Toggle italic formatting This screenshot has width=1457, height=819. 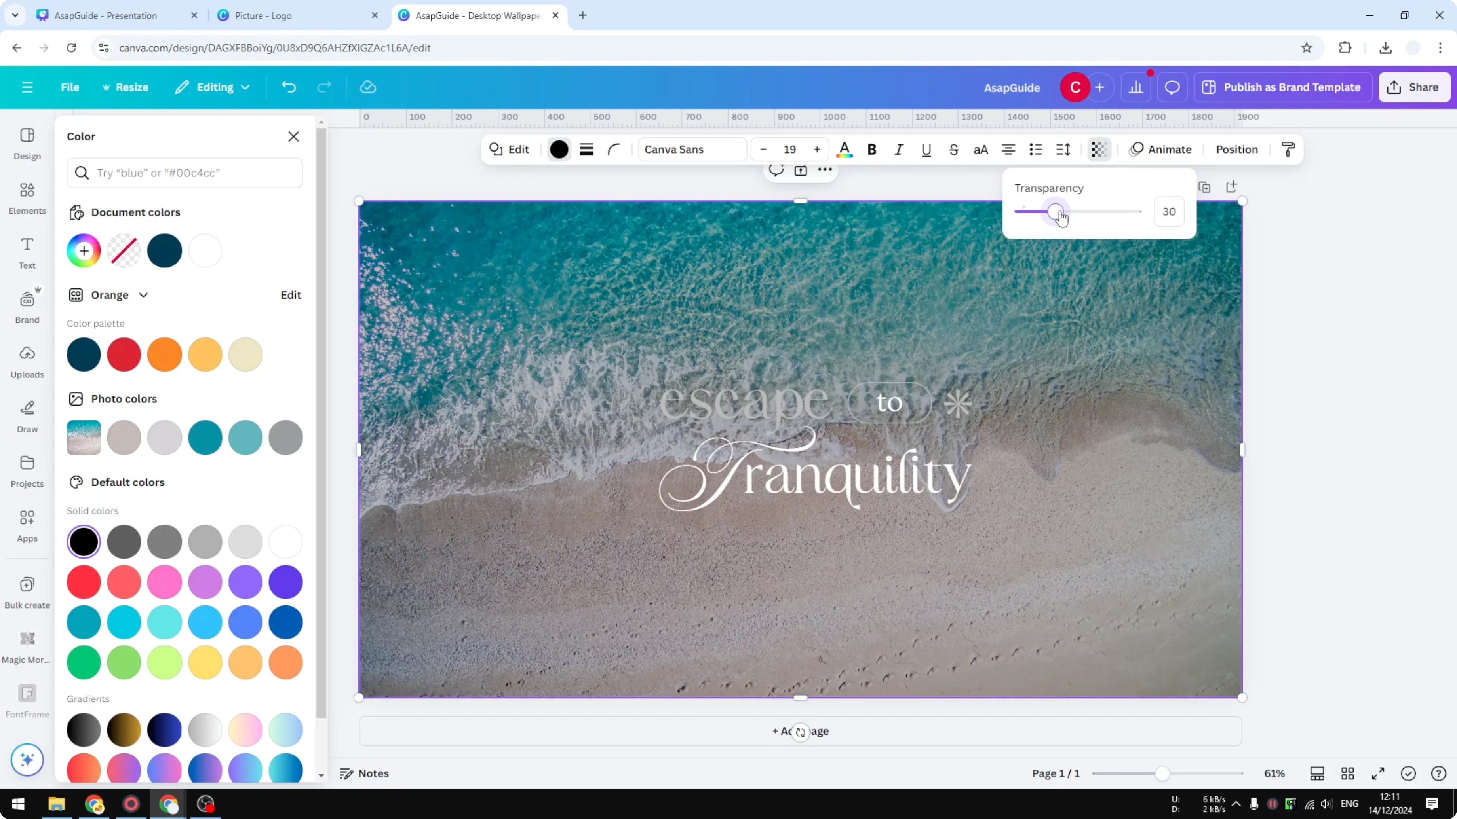pyautogui.click(x=899, y=149)
